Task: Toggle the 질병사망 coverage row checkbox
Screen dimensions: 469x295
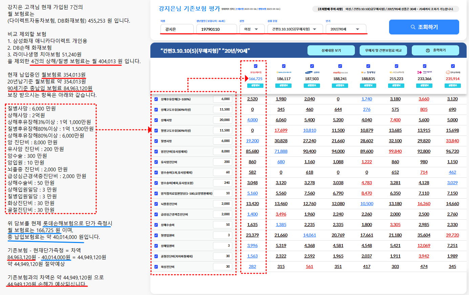Action: (x=156, y=141)
